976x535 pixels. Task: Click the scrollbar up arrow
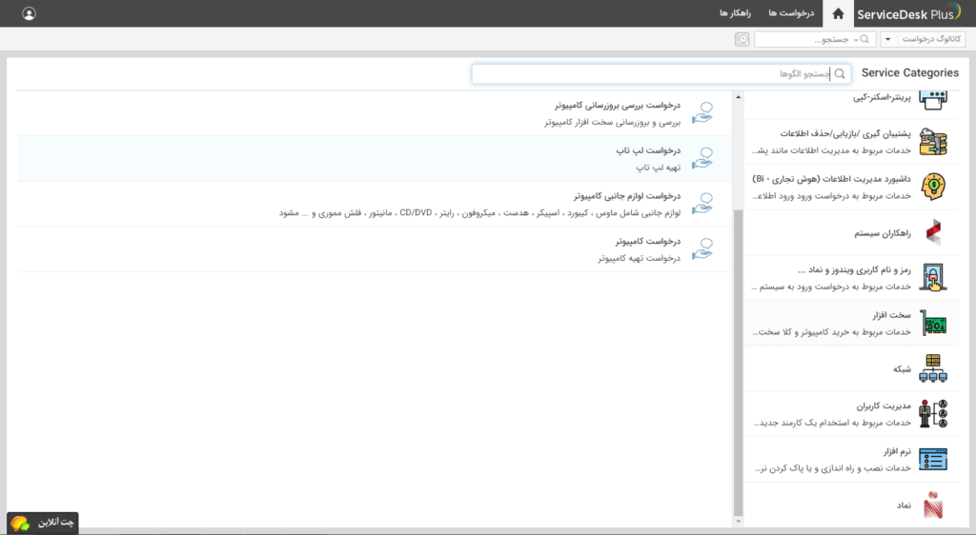tap(739, 97)
